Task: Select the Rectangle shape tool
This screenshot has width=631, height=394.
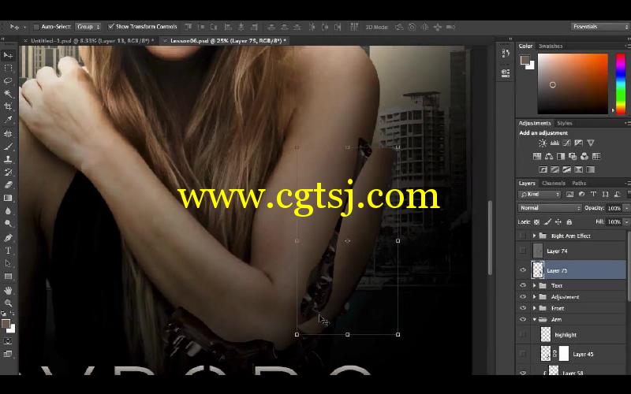Action: [8, 277]
